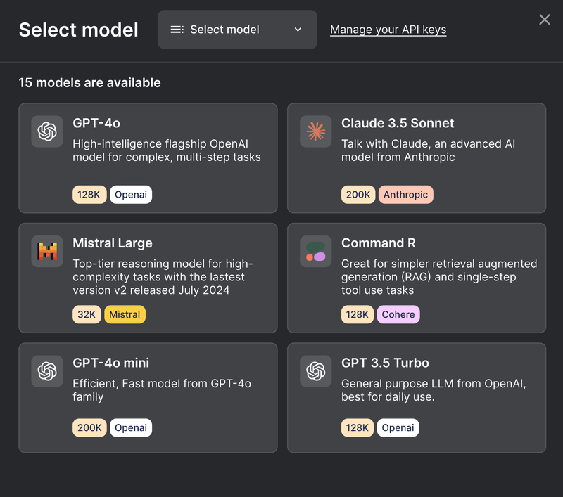Click the Anthropic label badge
563x497 pixels.
point(406,195)
